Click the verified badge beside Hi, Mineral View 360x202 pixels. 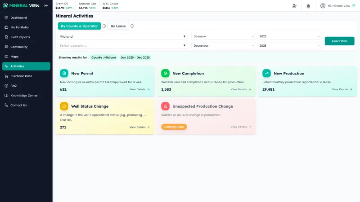[x=354, y=6]
